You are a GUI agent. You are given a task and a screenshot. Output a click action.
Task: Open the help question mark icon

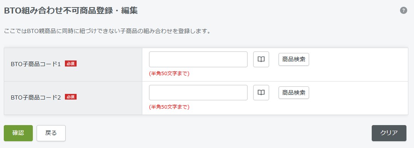(x=403, y=11)
